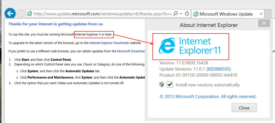This screenshot has height=123, width=275.
Task: Select the Microsoft Windows Update tab
Action: pos(228,14)
